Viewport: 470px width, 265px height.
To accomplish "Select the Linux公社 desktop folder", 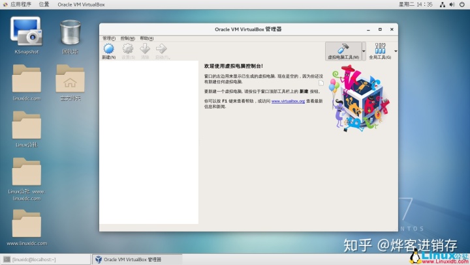I will [26, 129].
